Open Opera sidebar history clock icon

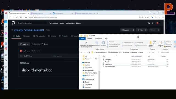point(6,72)
